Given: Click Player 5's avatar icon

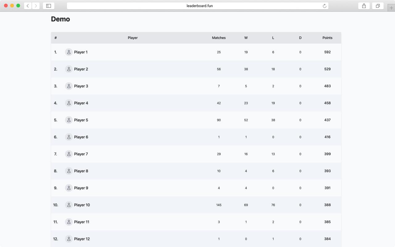Looking at the screenshot, I should [69, 120].
